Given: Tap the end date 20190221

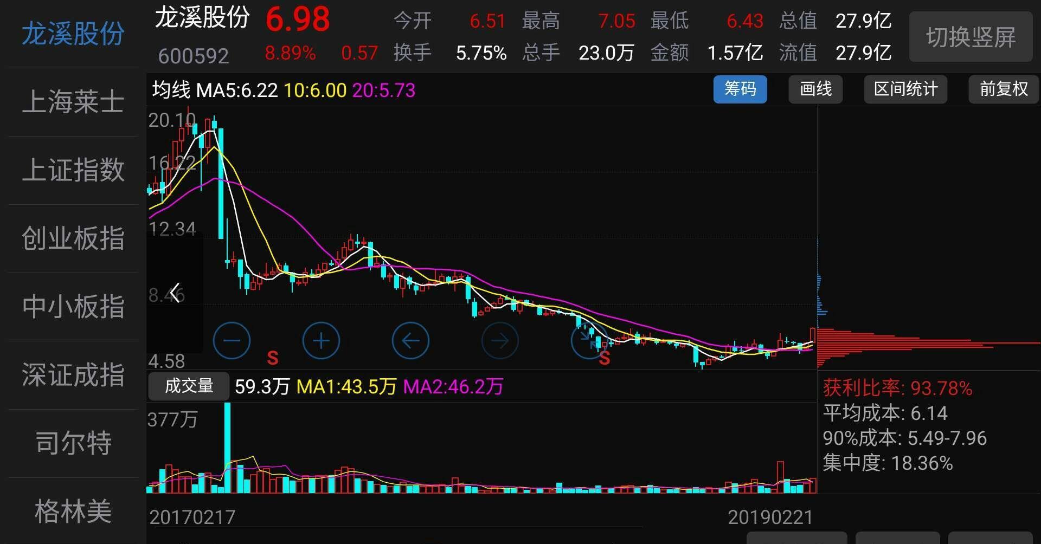Looking at the screenshot, I should [x=770, y=517].
